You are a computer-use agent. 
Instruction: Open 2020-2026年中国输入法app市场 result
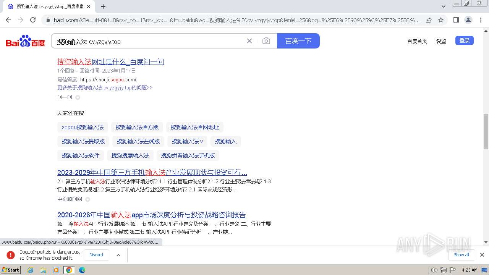(152, 215)
